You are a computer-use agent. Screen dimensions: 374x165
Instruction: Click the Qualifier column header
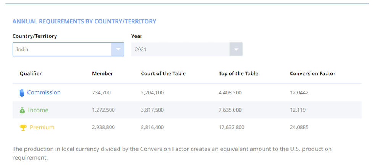31,74
